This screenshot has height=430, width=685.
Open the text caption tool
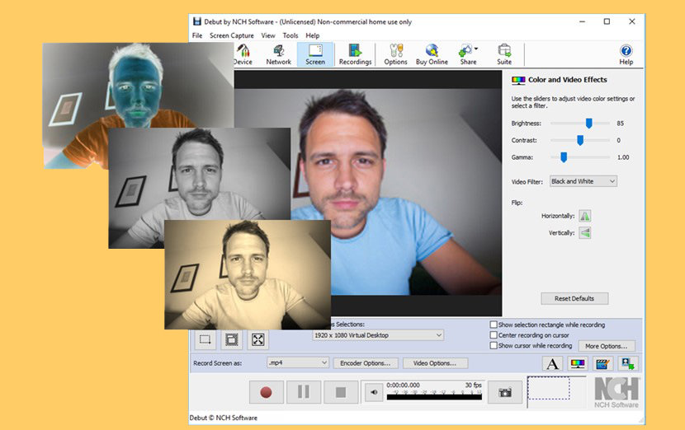pos(552,363)
